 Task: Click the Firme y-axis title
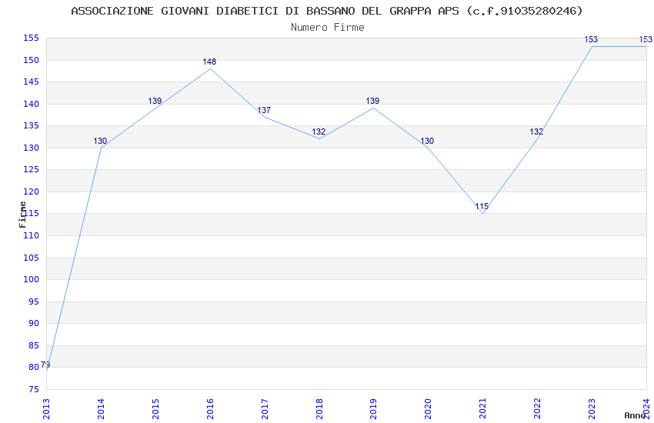pyautogui.click(x=22, y=215)
